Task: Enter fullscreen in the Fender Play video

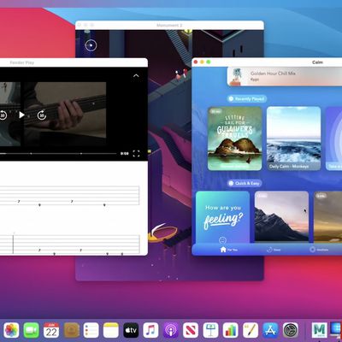Action: click(136, 154)
